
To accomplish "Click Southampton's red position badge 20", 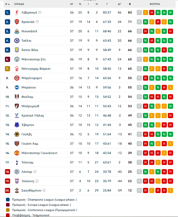I will [x=8, y=190].
